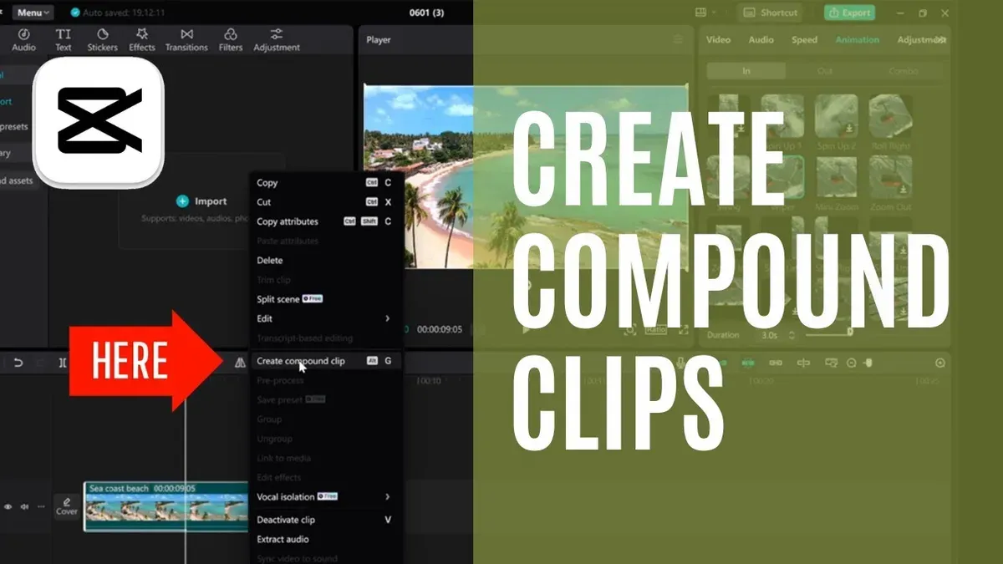Click the split tool icon in timeline toolbar
Image resolution: width=1003 pixels, height=564 pixels.
click(62, 363)
